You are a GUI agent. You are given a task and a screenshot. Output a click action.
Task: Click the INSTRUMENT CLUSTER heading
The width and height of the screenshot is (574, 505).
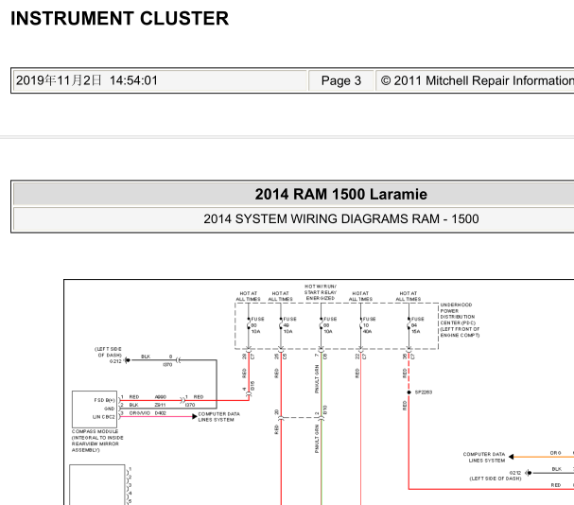[x=119, y=18]
